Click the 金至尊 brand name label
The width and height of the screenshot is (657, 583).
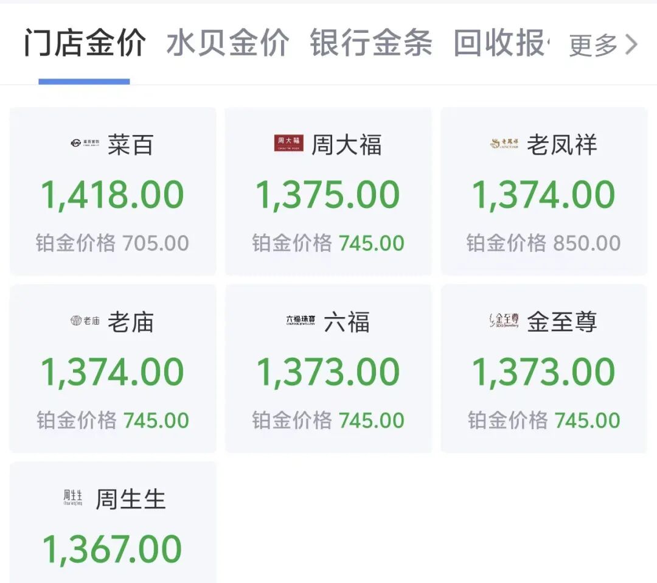[561, 321]
